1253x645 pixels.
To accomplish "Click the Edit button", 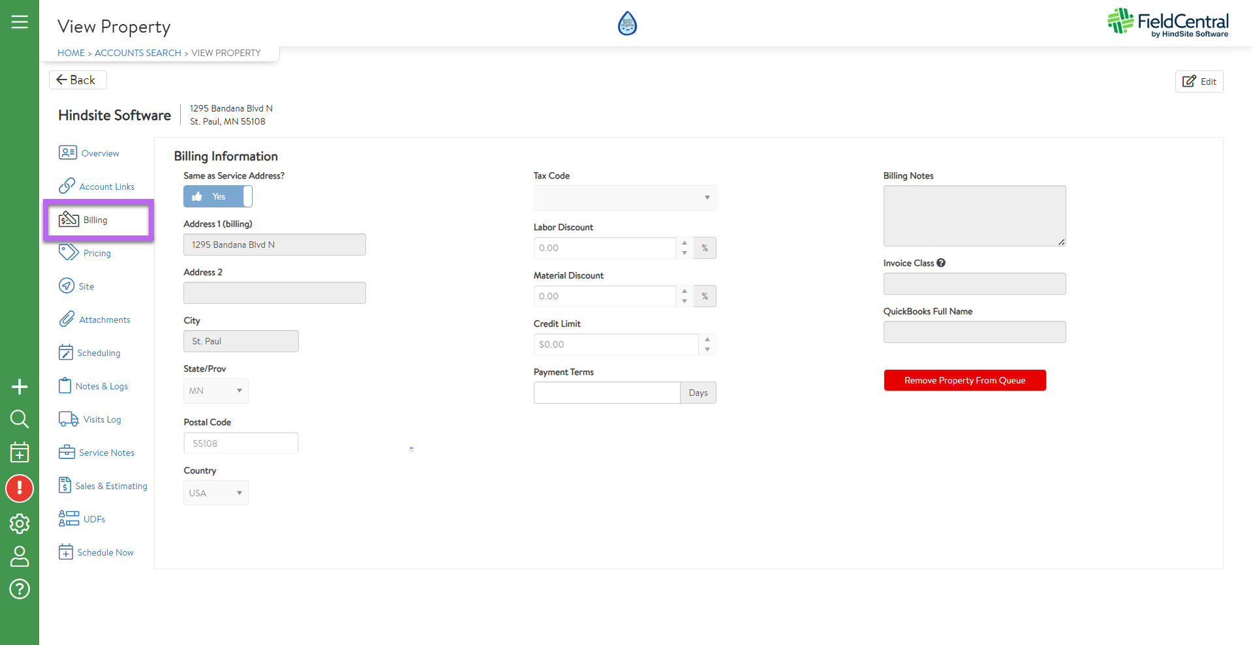I will pyautogui.click(x=1199, y=82).
